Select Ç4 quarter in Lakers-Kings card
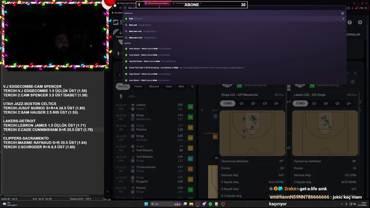This screenshot has width=370, height=208. (349, 103)
